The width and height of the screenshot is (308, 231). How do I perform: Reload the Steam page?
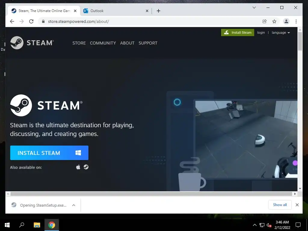(31, 21)
